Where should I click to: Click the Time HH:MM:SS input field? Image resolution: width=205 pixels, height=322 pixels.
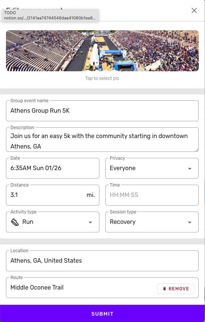point(152,195)
